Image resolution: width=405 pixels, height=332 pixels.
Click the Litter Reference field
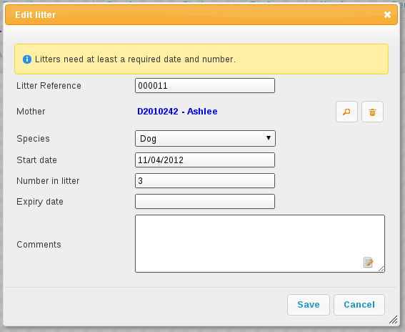coord(205,85)
